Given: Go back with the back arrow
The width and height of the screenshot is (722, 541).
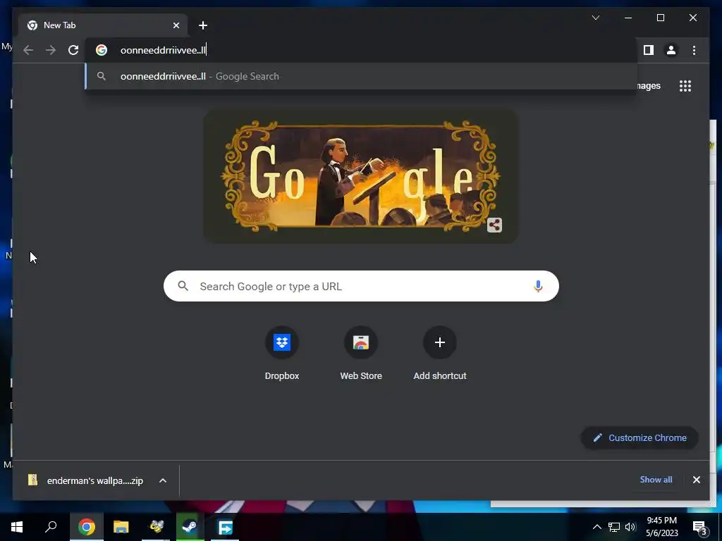Looking at the screenshot, I should 28,50.
